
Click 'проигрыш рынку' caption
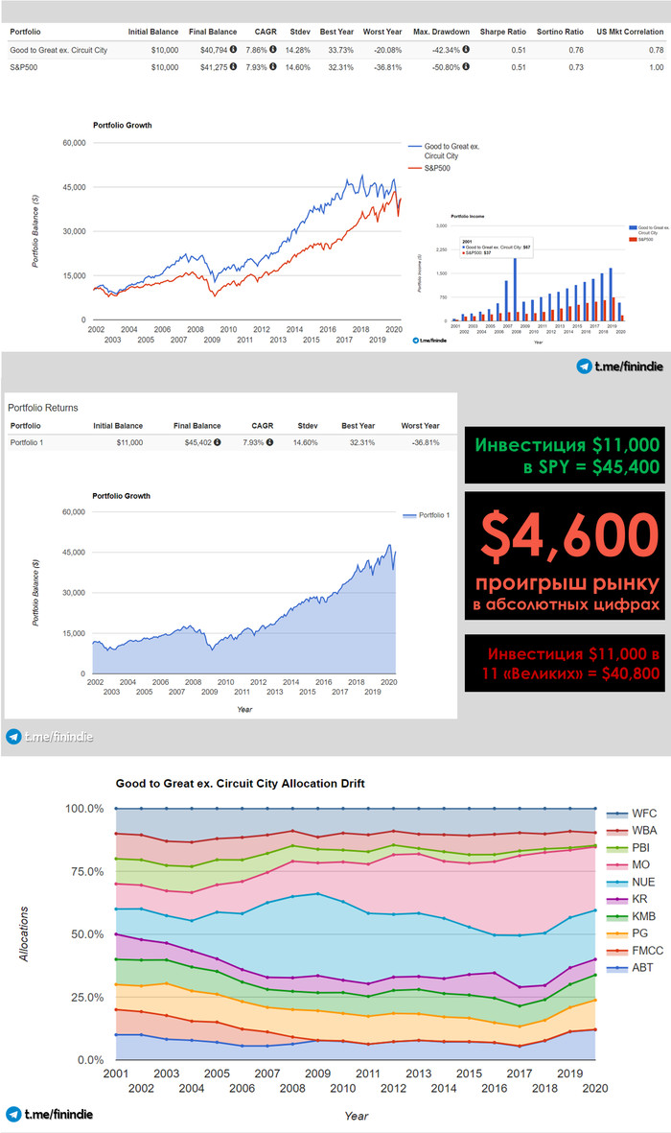567,583
